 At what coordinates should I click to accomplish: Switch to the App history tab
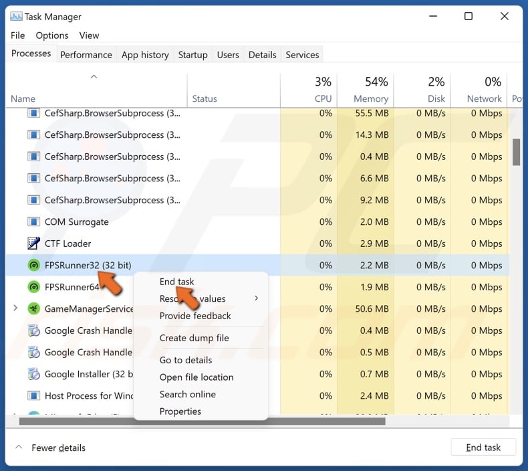click(145, 55)
